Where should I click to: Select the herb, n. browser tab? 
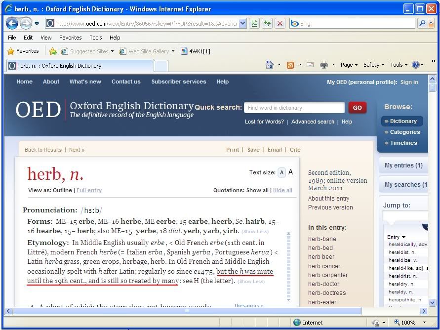[80, 66]
